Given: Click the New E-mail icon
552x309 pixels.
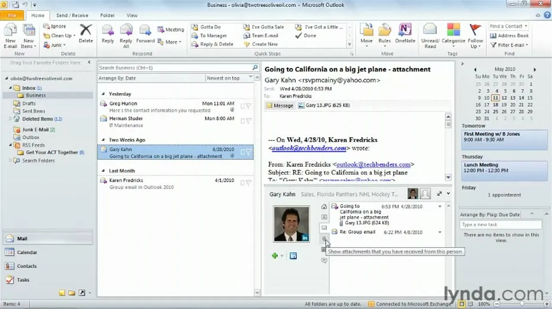Looking at the screenshot, I should tap(11, 36).
